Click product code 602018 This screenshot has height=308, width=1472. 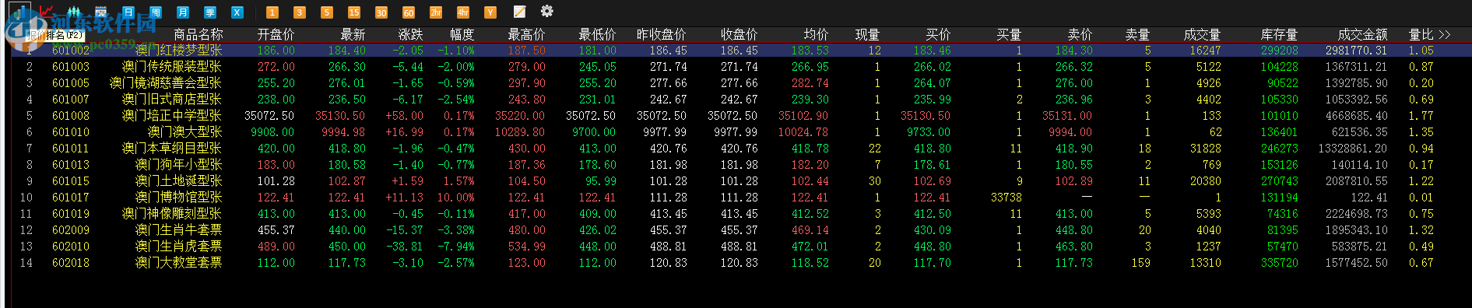(x=71, y=263)
